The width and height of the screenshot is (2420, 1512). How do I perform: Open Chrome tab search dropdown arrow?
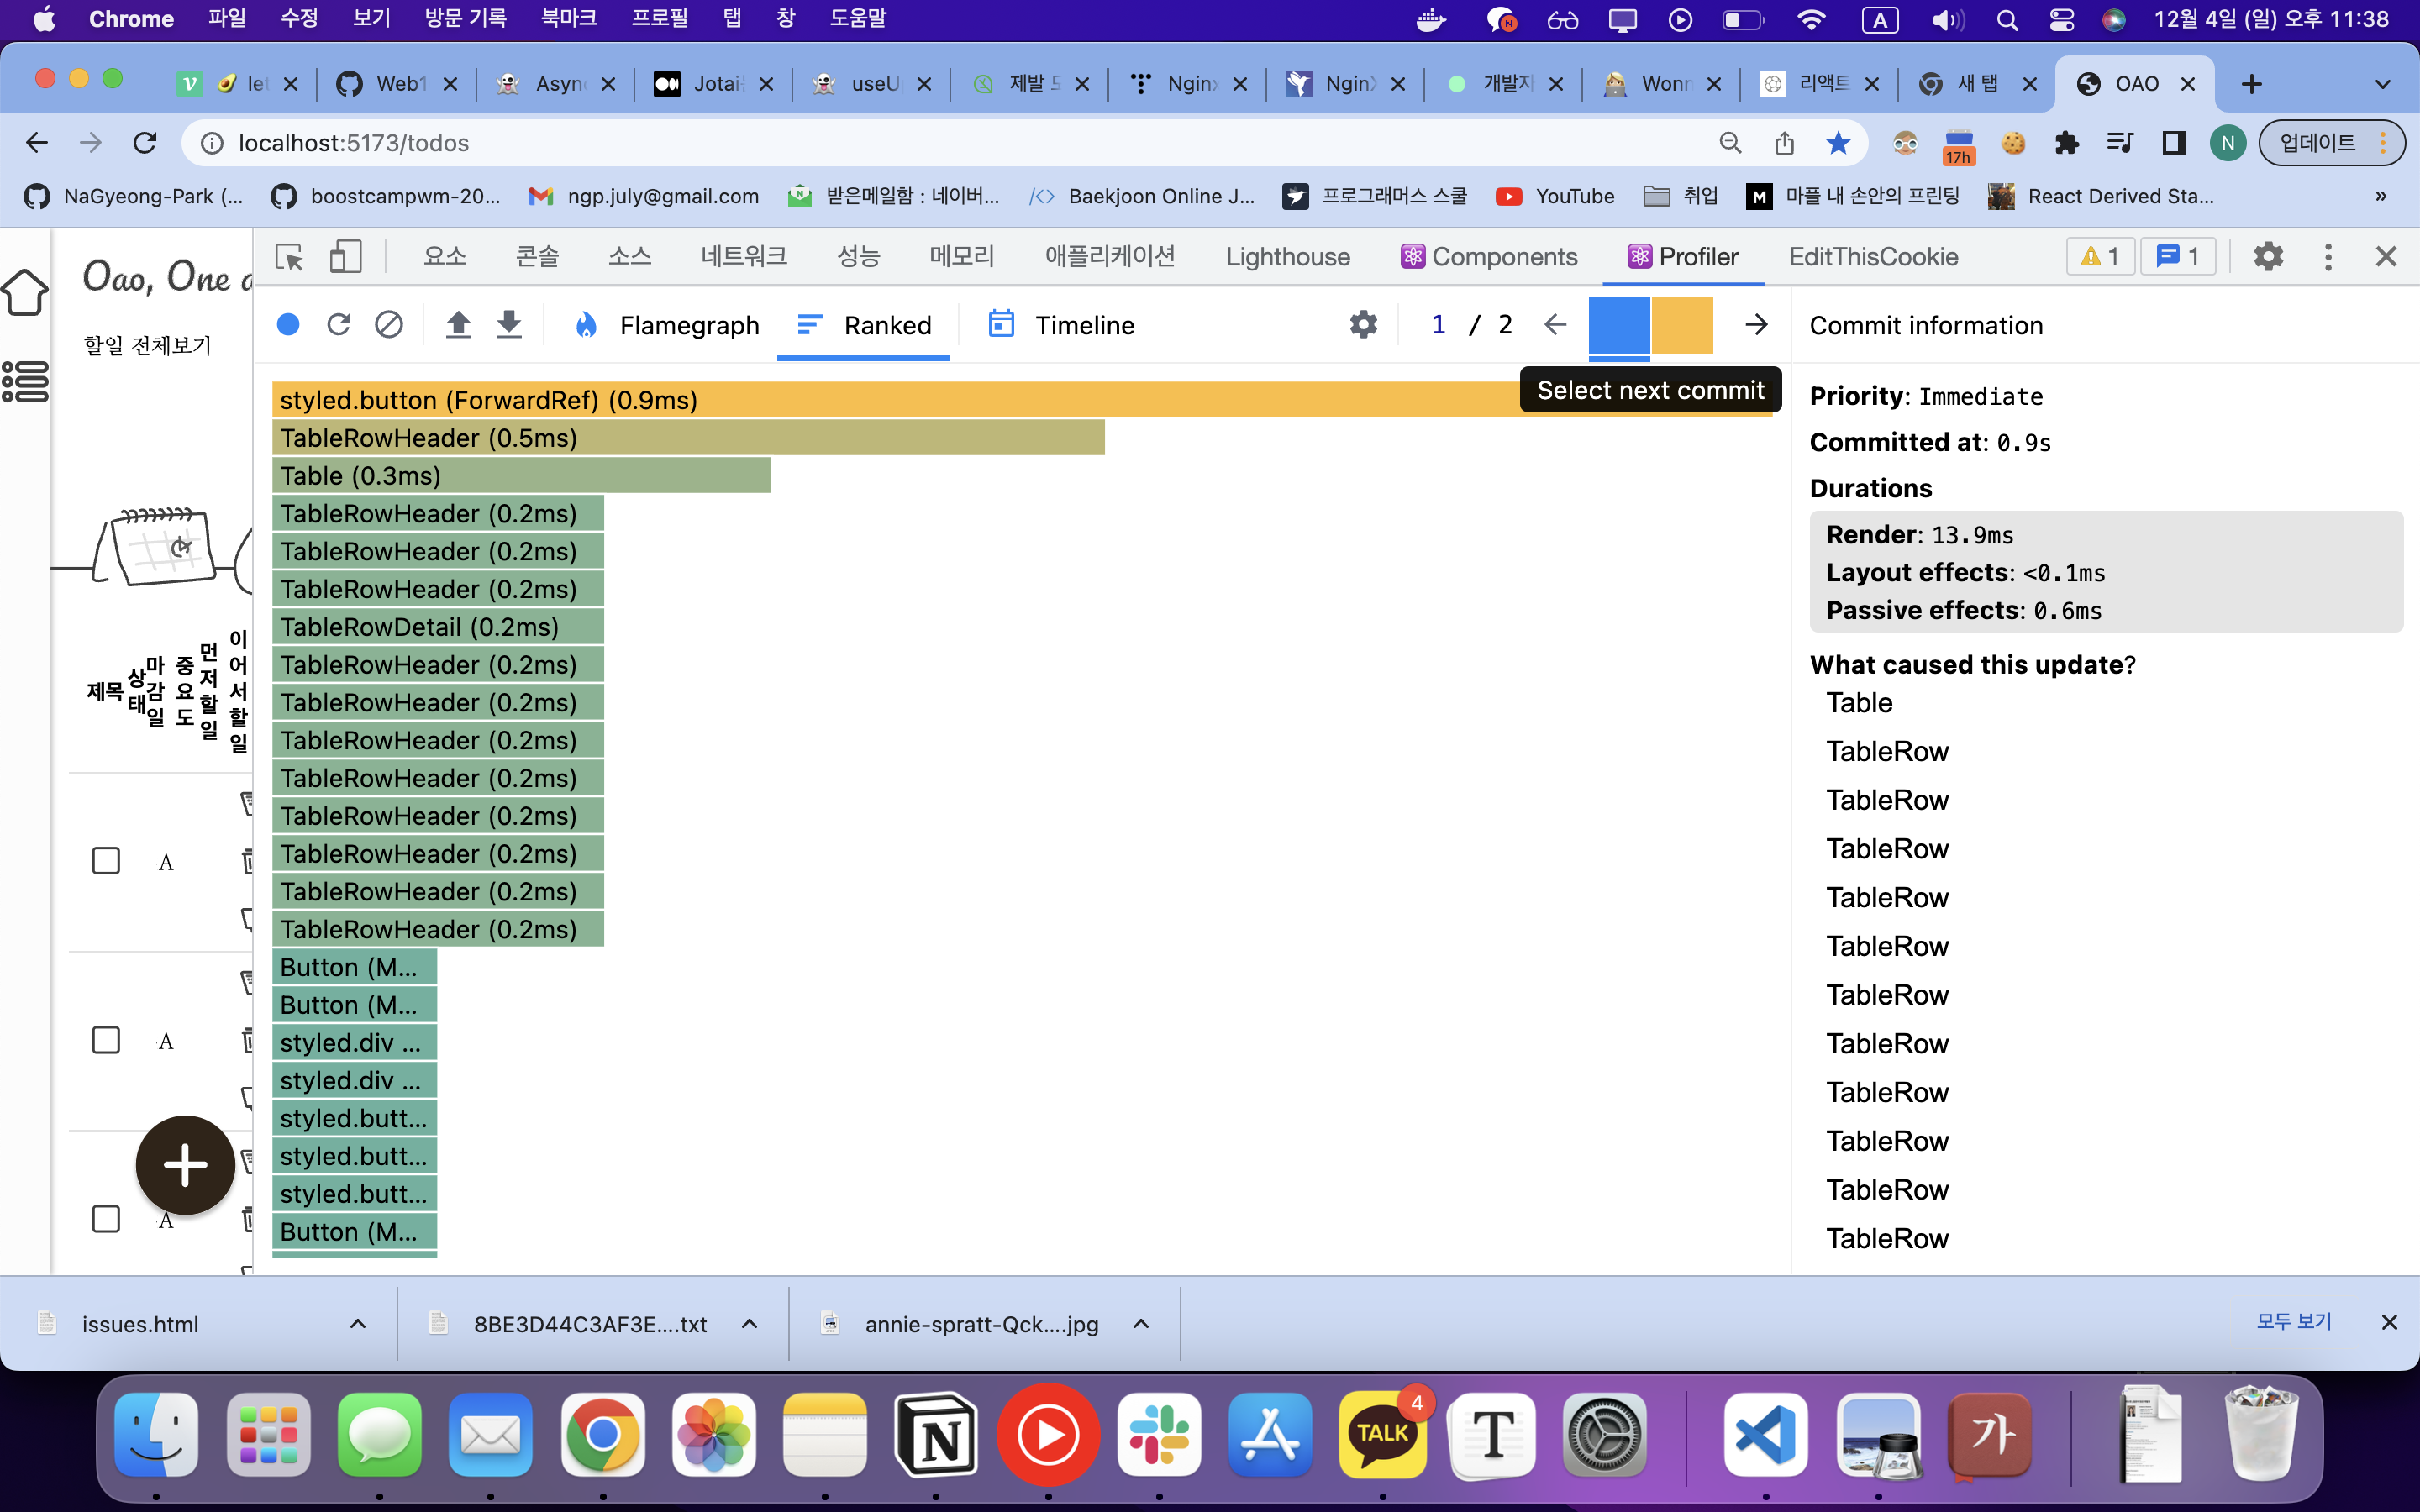click(x=2383, y=84)
